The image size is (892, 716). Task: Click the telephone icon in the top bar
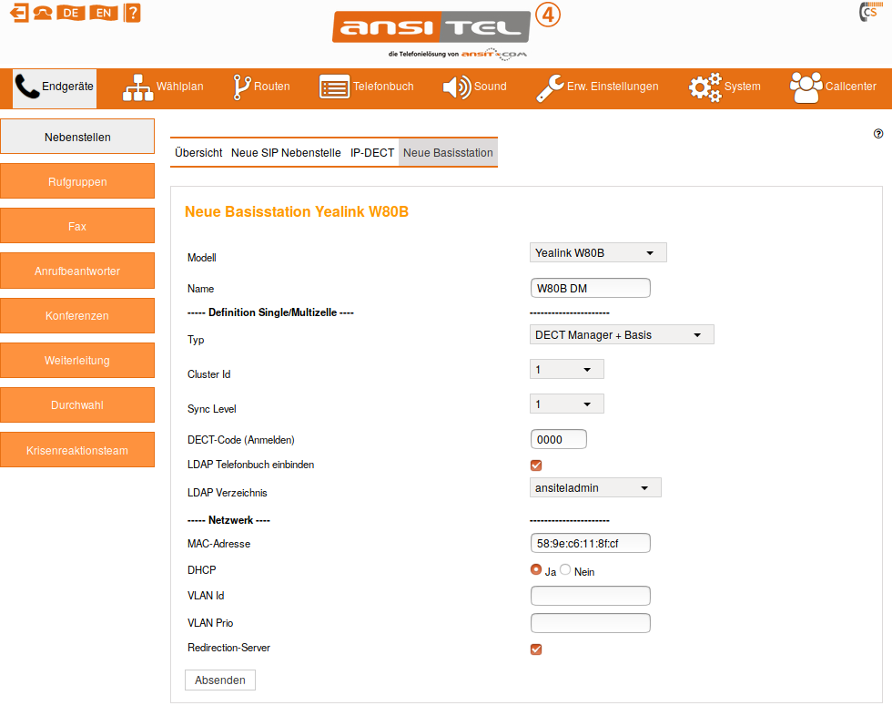(x=42, y=13)
